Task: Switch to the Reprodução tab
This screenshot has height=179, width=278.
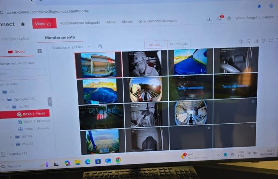Action: tap(178, 44)
